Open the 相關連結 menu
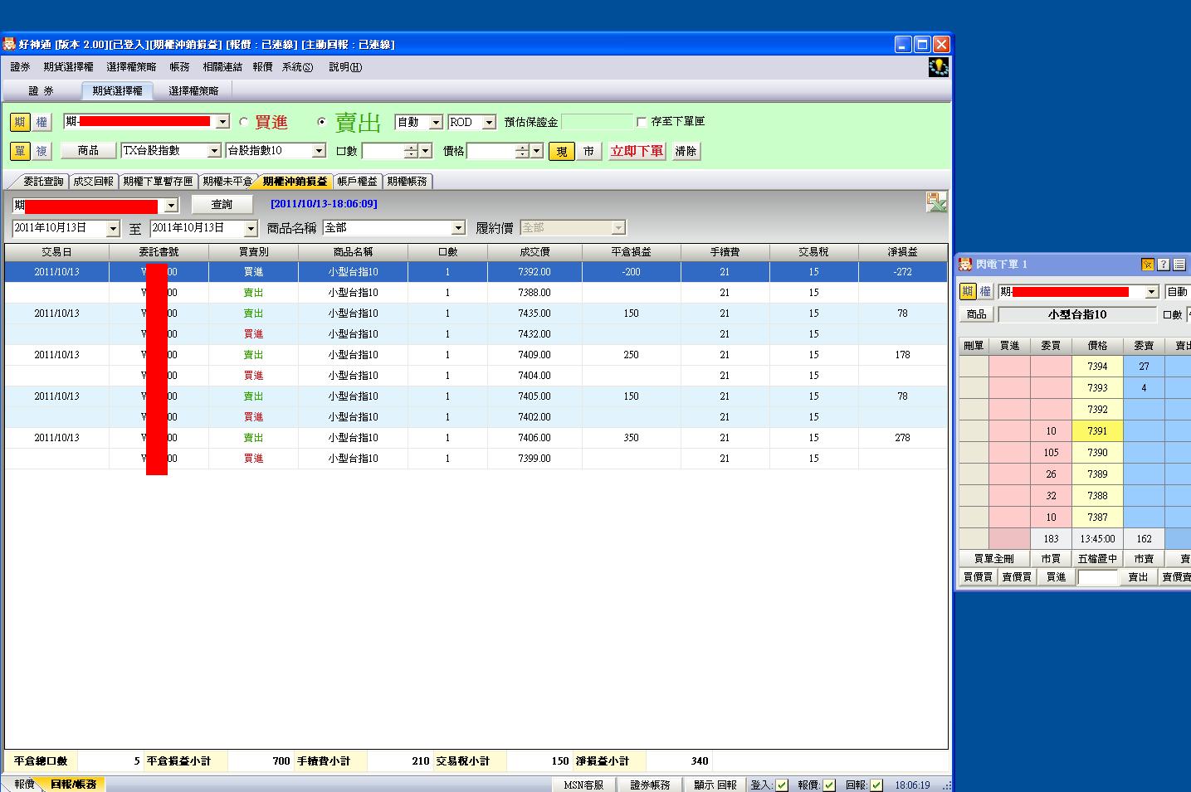Viewport: 1191px width, 792px height. tap(222, 67)
